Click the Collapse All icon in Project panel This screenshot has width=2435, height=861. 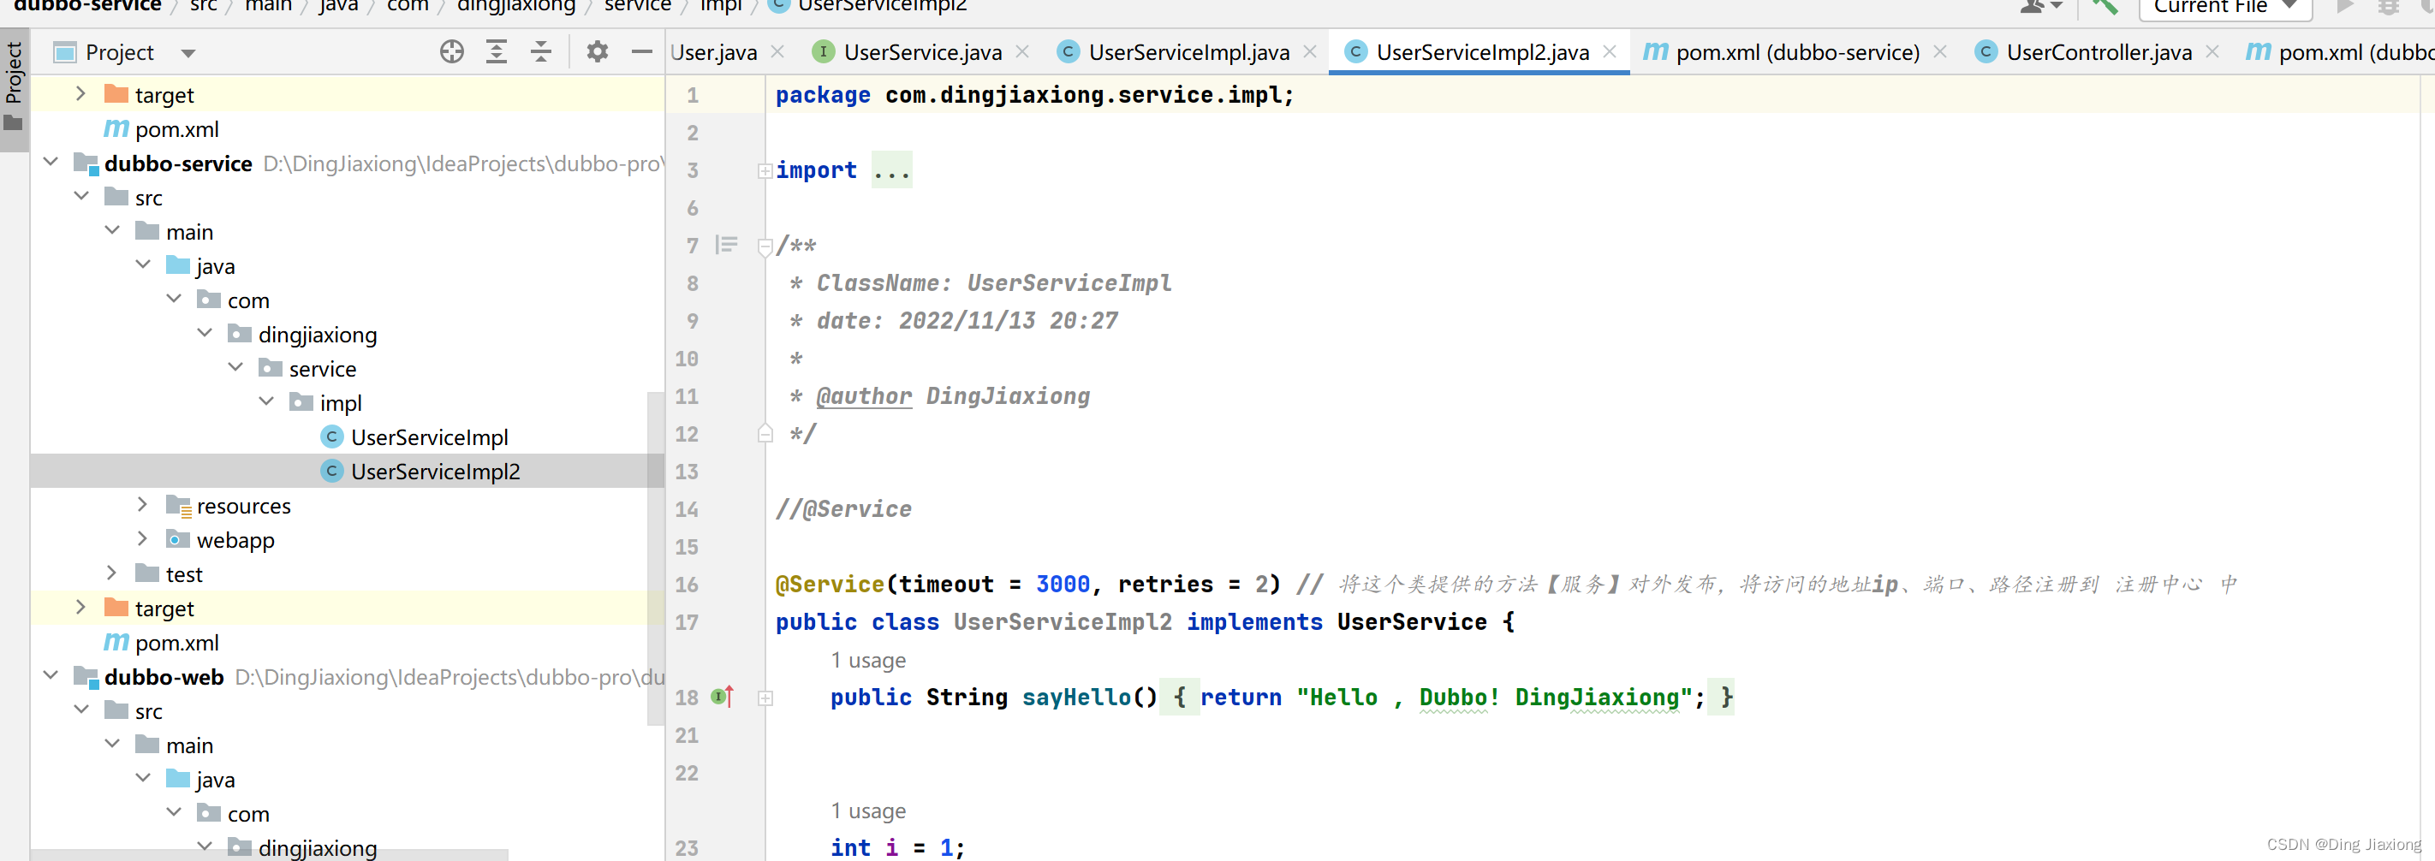pyautogui.click(x=541, y=52)
